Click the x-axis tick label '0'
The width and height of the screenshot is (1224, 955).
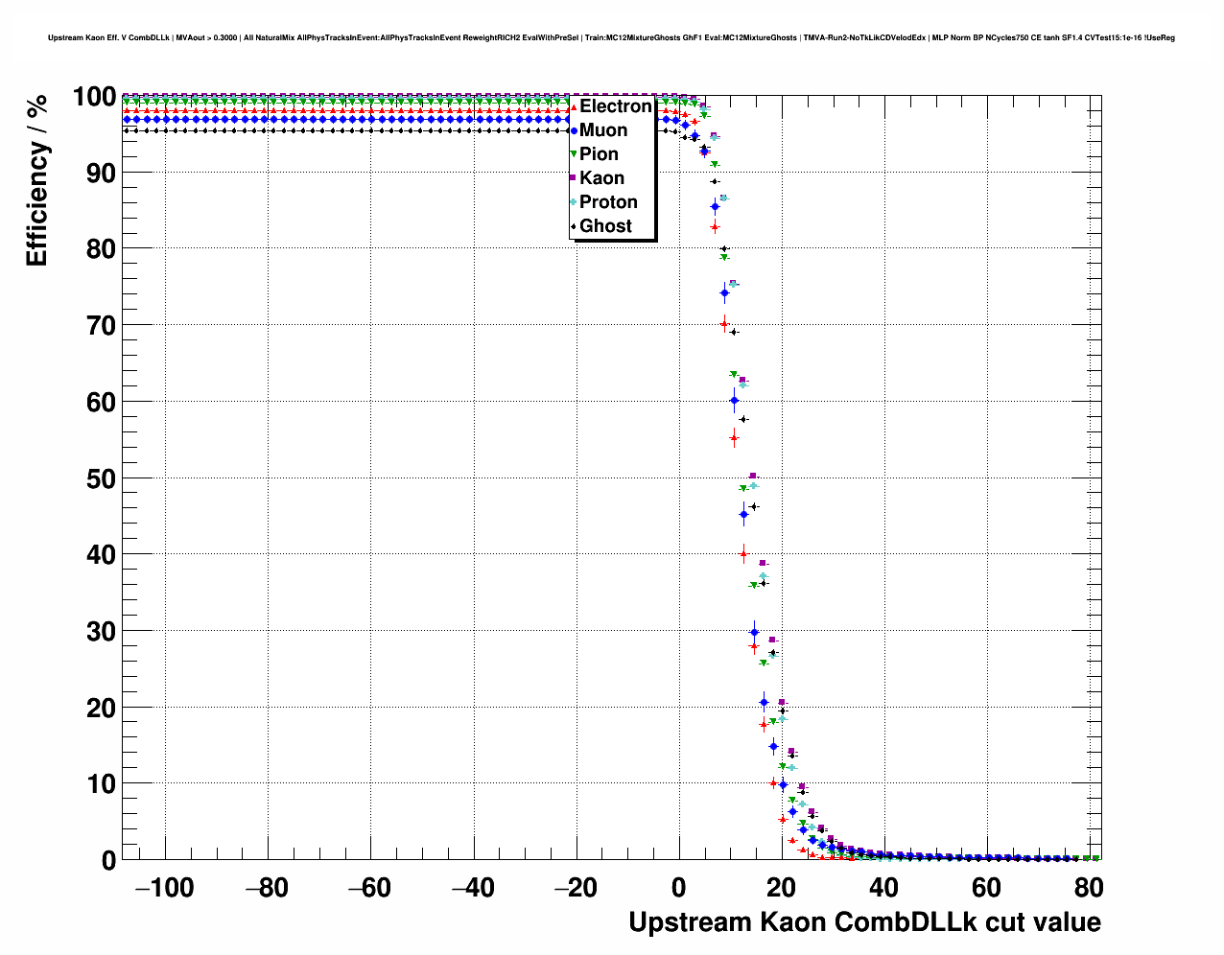coord(679,888)
